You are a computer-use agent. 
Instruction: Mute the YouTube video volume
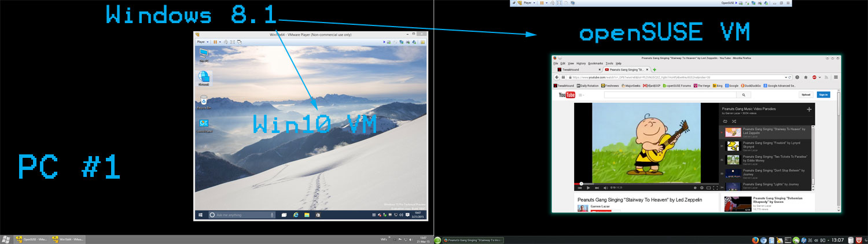pyautogui.click(x=605, y=187)
